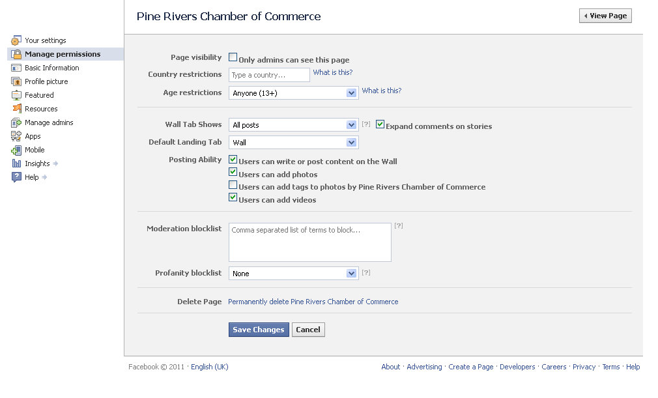Image resolution: width=658 pixels, height=398 pixels.
Task: Click the Basic Information sidebar icon
Action: (16, 68)
